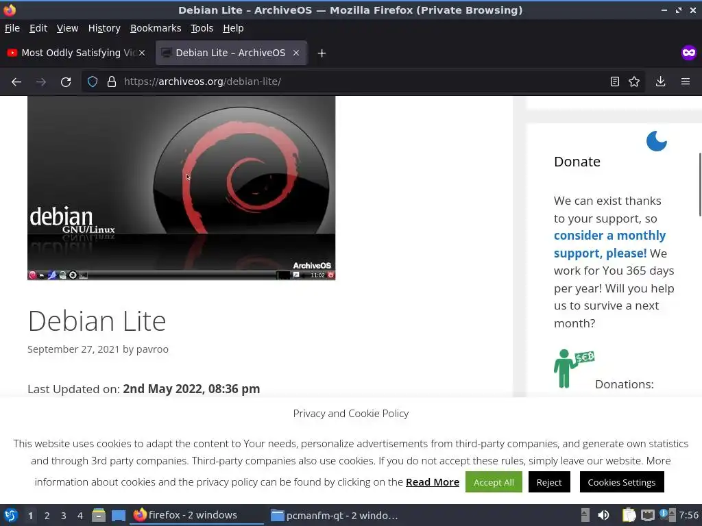
Task: Close the Most Oddly Satisfying tab
Action: (x=142, y=53)
